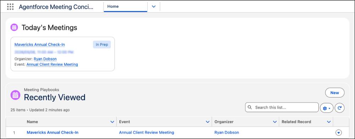The image size is (355, 139).
Task: Focus the Search this list field
Action: pyautogui.click(x=282, y=108)
